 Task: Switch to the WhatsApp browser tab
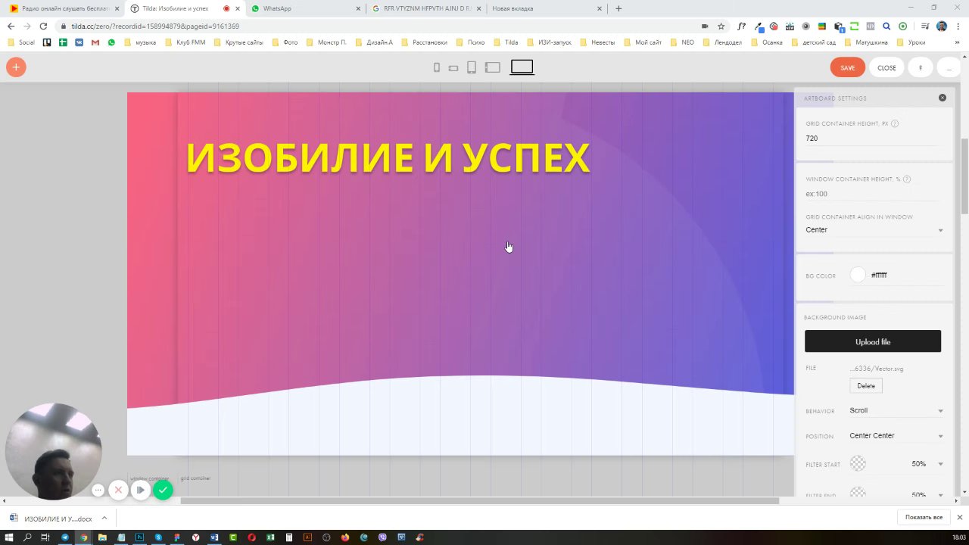click(306, 8)
